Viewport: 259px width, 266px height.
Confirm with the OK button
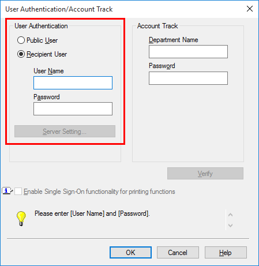tap(130, 252)
